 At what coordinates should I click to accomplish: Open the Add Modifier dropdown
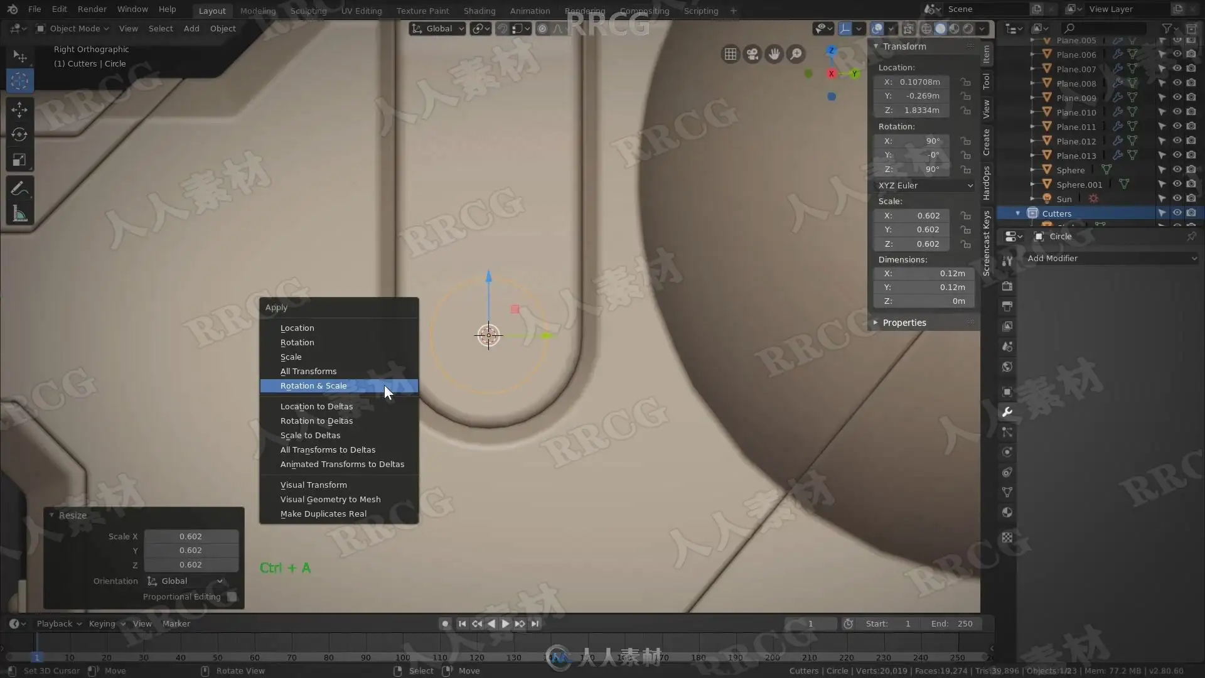click(x=1111, y=258)
